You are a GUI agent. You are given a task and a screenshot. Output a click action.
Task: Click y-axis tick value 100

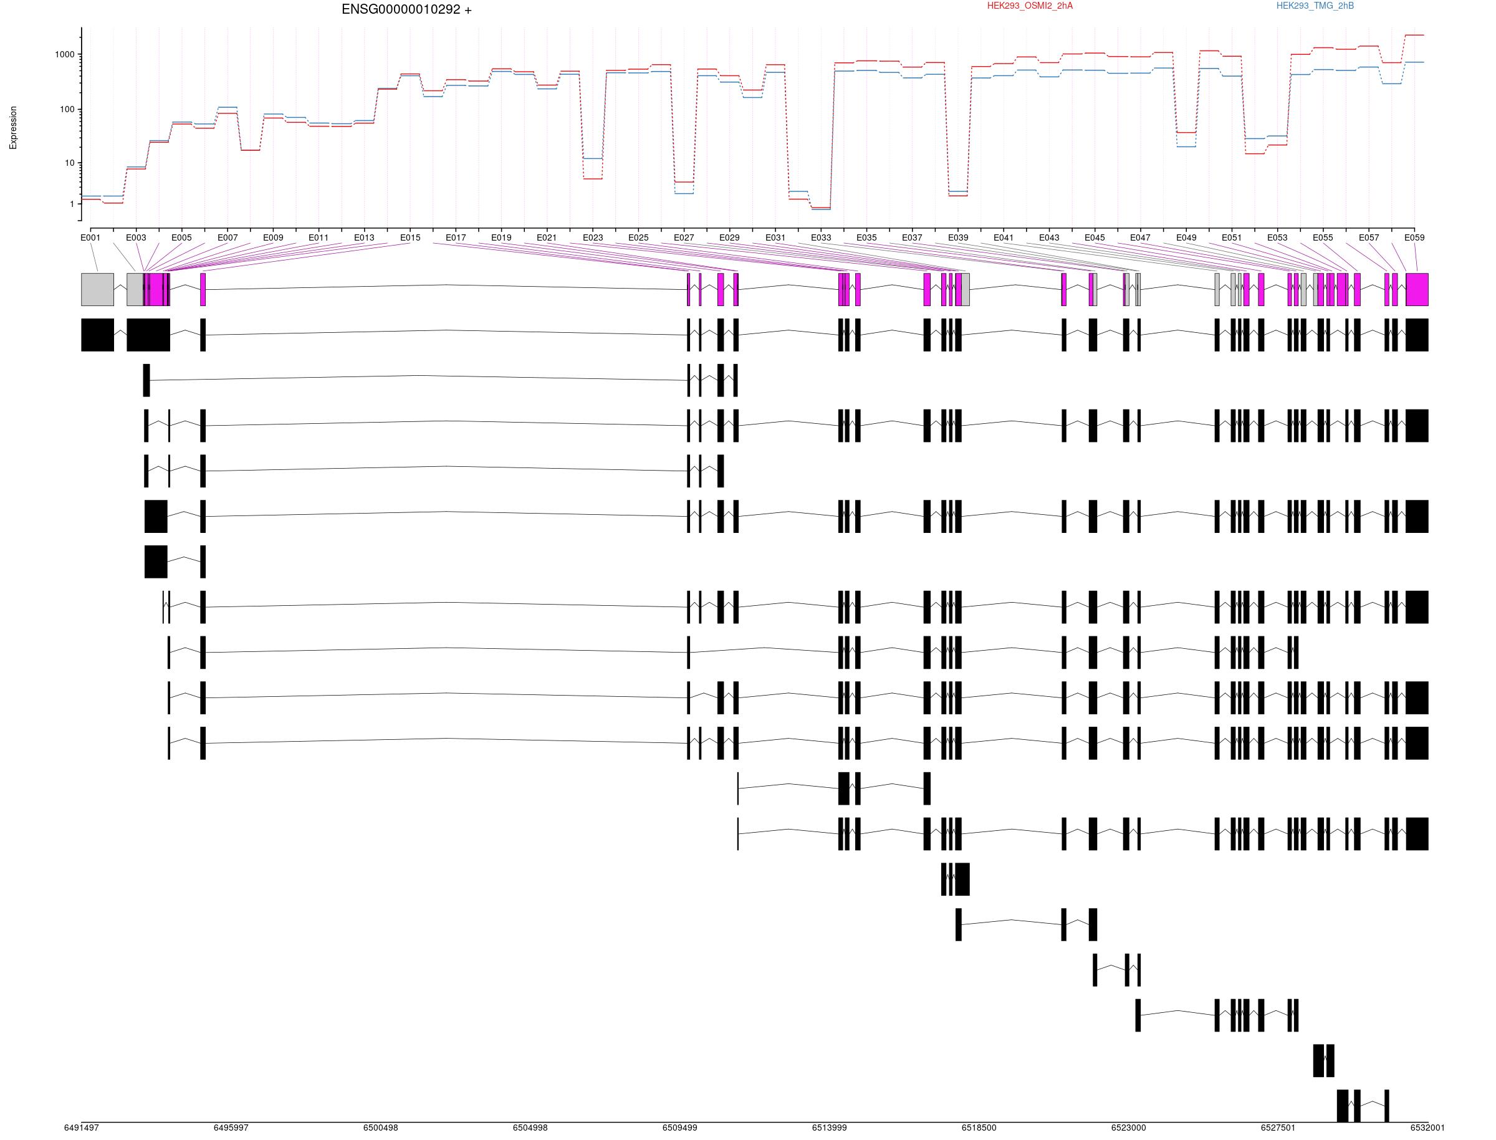coord(67,109)
